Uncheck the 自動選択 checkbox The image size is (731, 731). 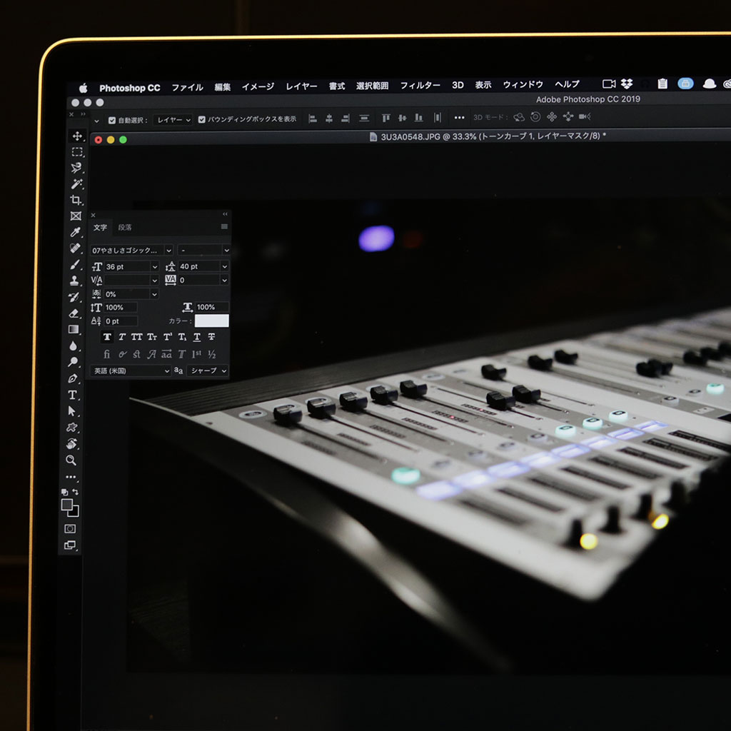111,120
